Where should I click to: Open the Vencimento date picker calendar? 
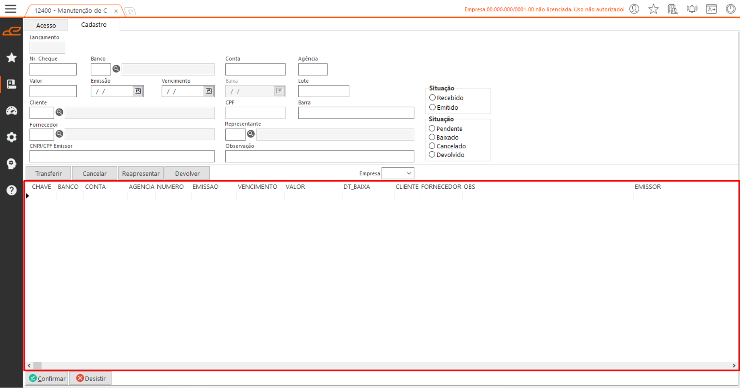pyautogui.click(x=209, y=91)
